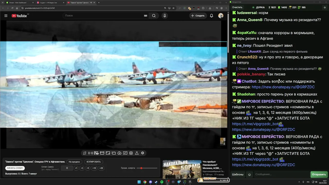Click the РУС language indicator in taskbar
Screen dimensions: 329x185
(308, 182)
